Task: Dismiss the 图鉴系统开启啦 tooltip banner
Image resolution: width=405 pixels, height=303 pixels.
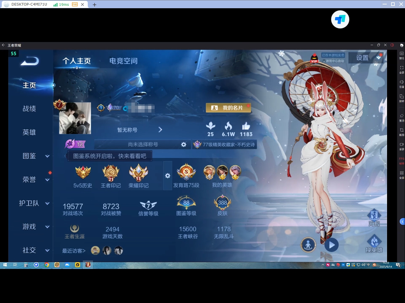Action: [x=110, y=156]
